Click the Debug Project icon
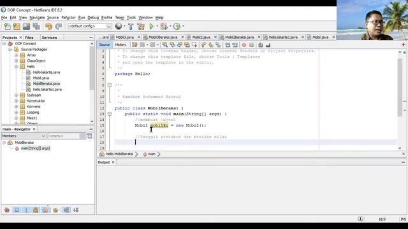This screenshot has width=408, height=229. pos(164,26)
